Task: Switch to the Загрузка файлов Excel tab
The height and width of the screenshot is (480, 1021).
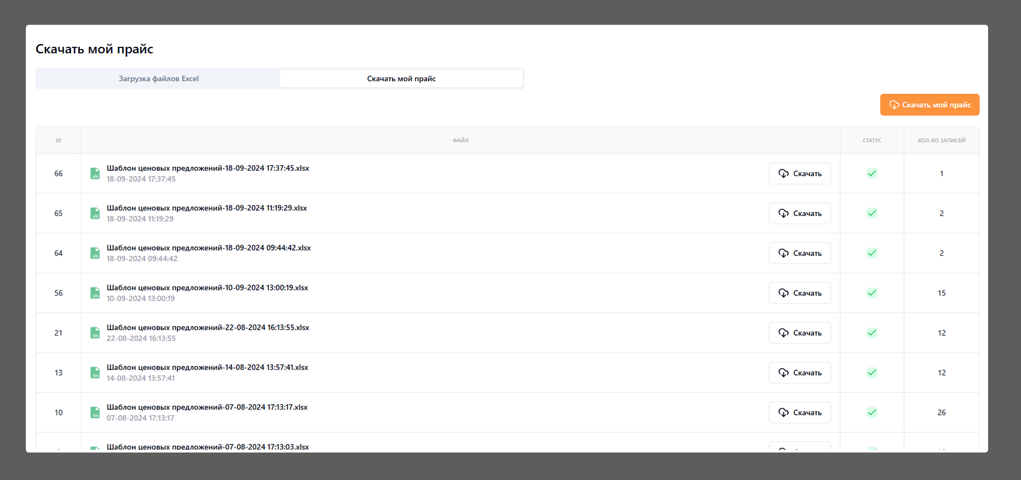Action: (x=158, y=79)
